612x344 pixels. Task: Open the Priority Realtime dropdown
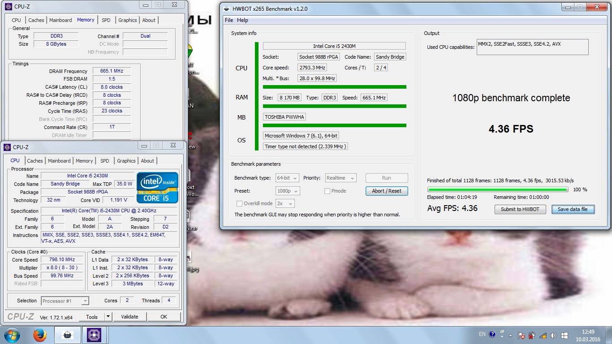[x=341, y=178]
